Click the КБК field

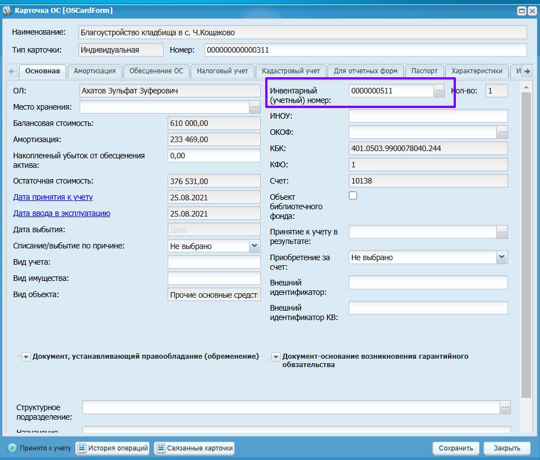click(x=428, y=148)
